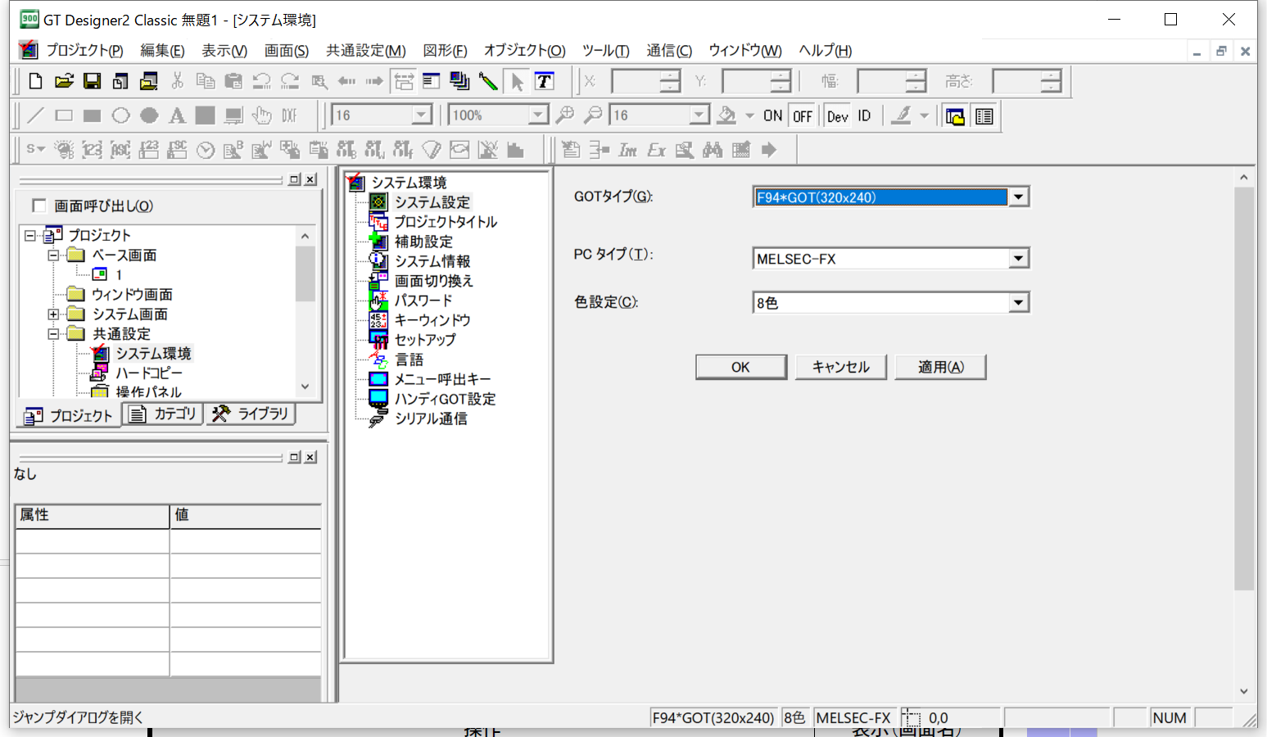Click the 適用 button

click(940, 367)
